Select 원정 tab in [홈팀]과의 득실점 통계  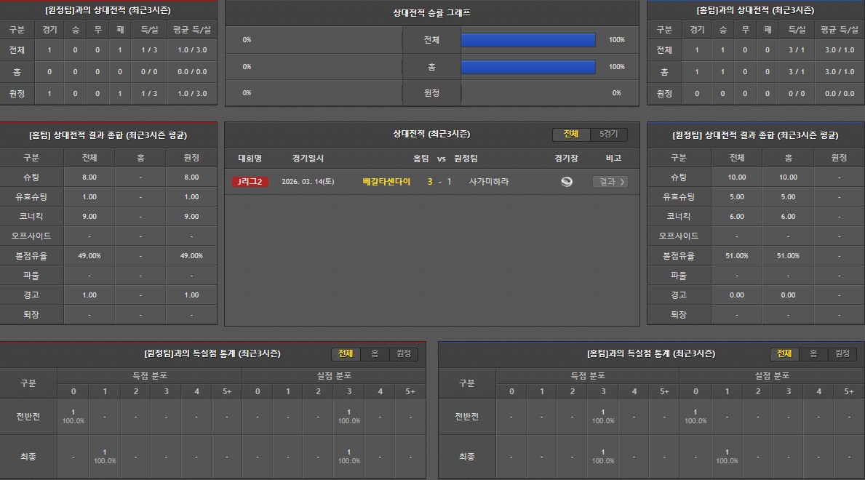pyautogui.click(x=842, y=353)
